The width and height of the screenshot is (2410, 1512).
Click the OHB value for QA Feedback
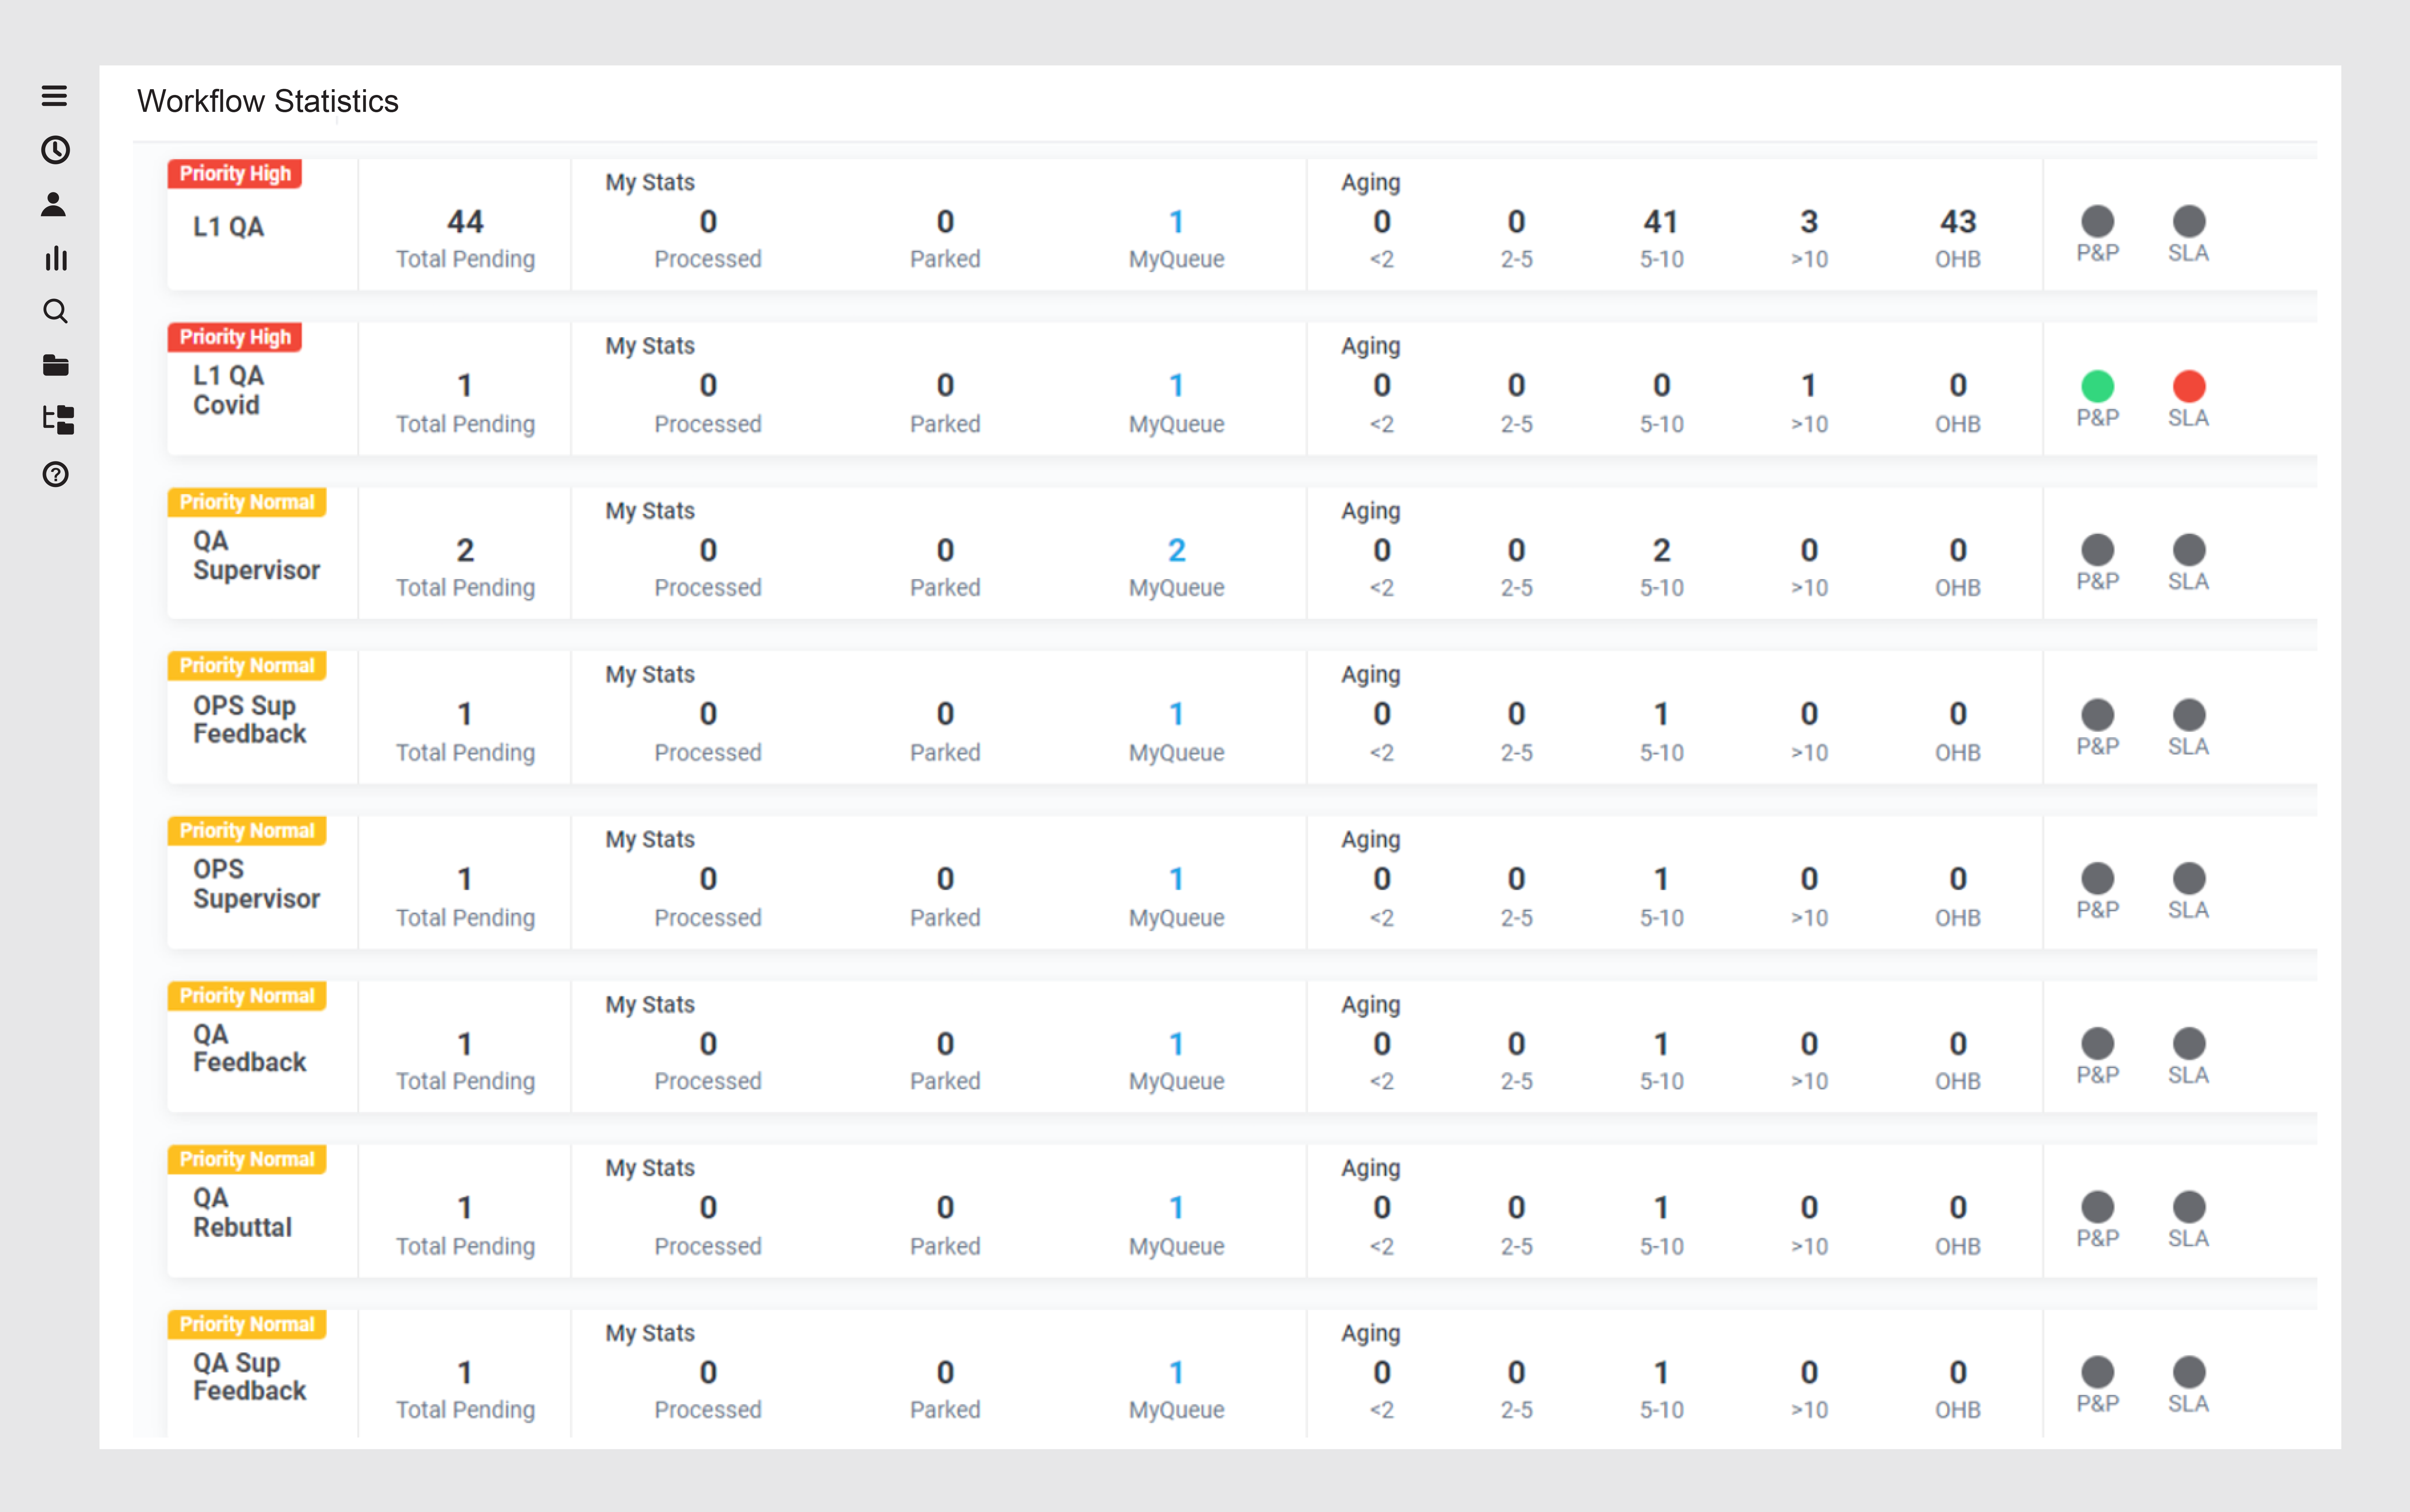1958,1044
